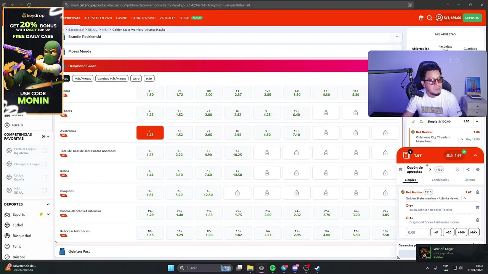Check the LaLiga favorite checkbox
This screenshot has width=488, height=274.
[x=45, y=177]
